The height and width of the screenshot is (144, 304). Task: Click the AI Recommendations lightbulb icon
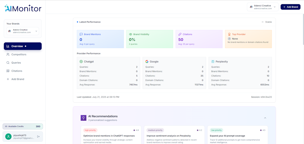tap(84, 118)
